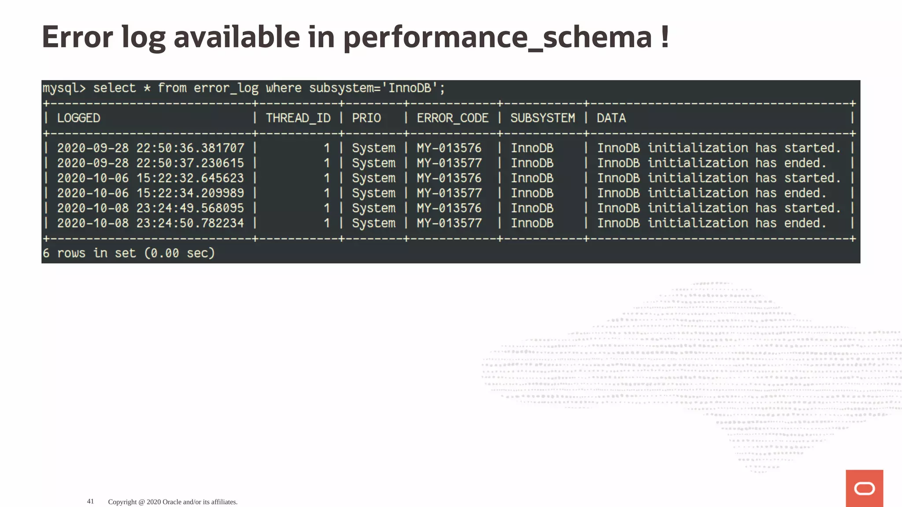Viewport: 902px width, 507px height.
Task: Click timestamp 2020-10-08 23:24:50.782234
Action: (150, 223)
